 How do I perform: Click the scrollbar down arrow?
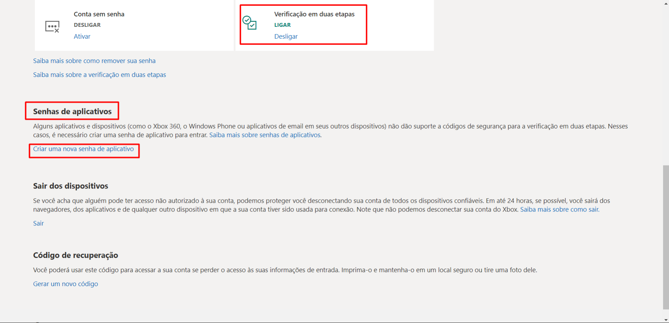[666, 320]
